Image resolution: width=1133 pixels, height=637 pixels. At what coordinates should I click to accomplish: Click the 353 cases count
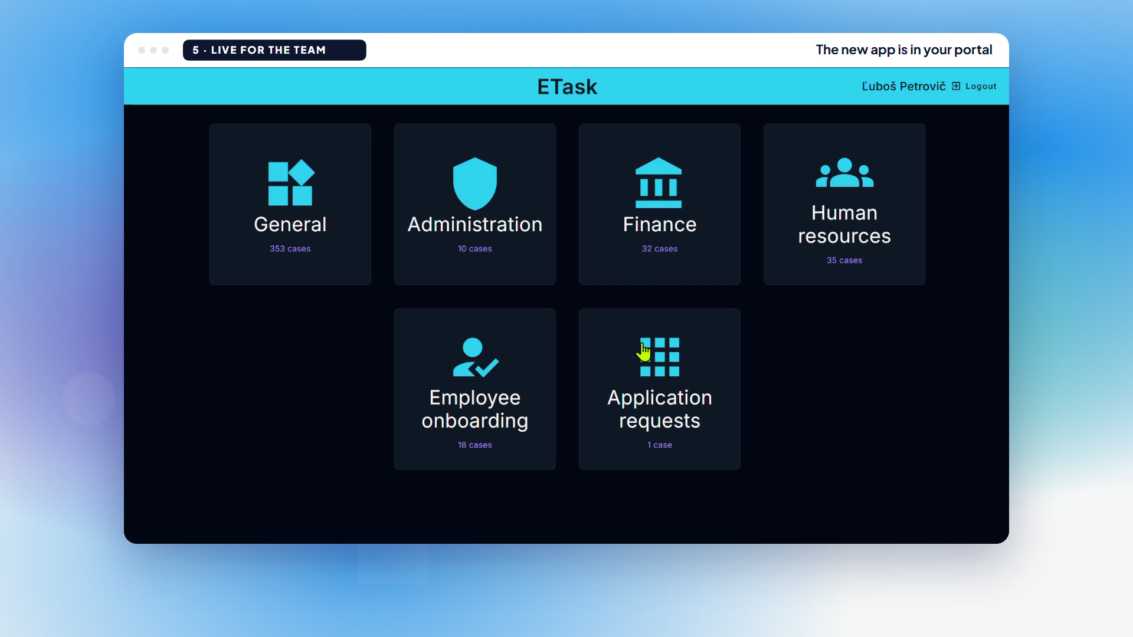tap(290, 249)
